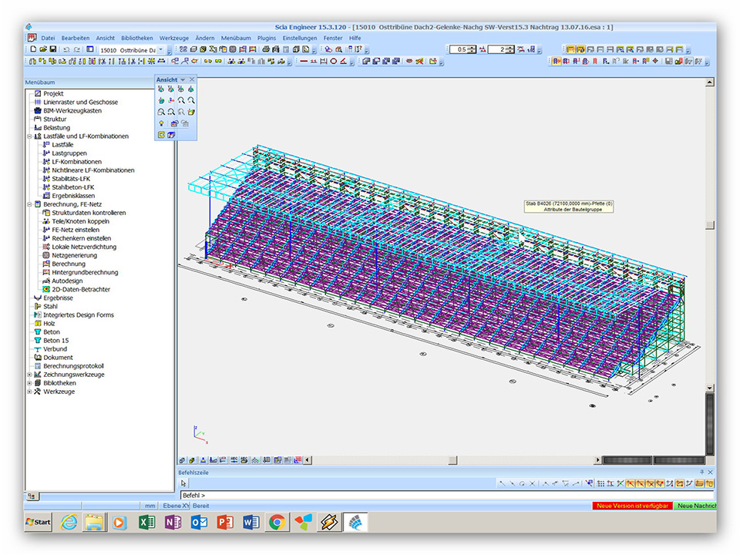Launch Excel from the taskbar
Viewport: 740px width, 555px height.
coord(146,523)
